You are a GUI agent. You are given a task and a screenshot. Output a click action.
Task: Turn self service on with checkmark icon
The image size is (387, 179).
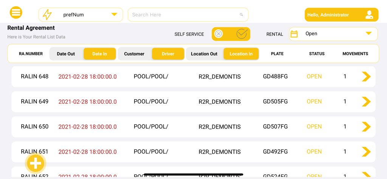tap(242, 34)
